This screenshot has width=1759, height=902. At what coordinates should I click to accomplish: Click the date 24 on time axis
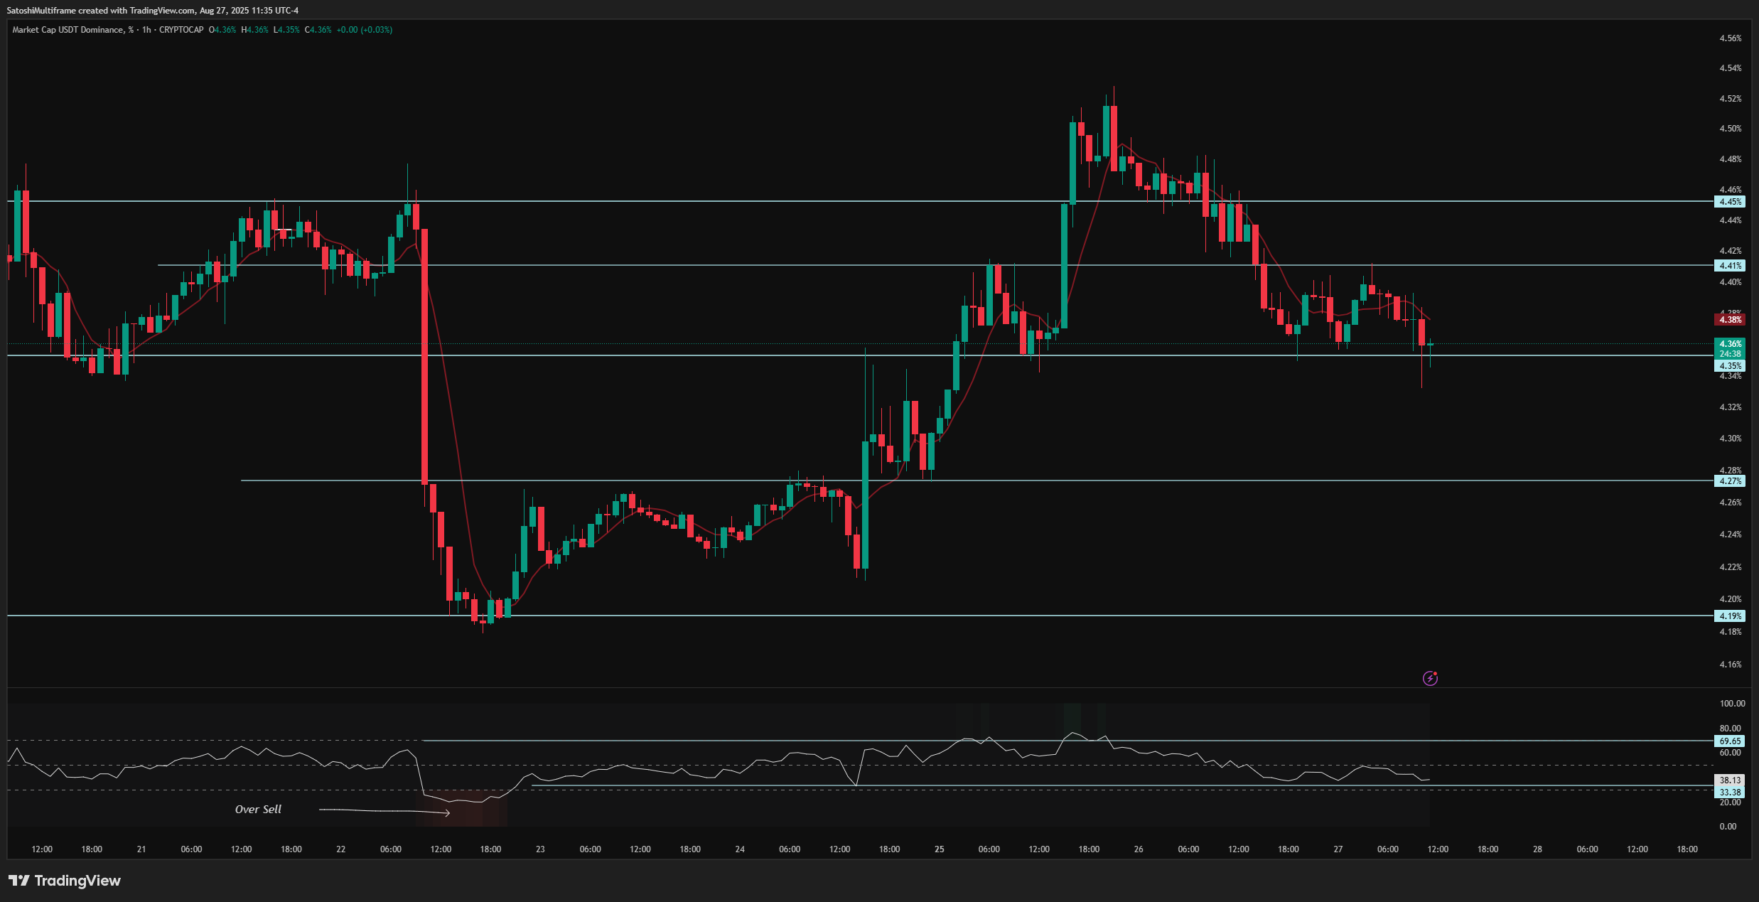click(x=740, y=849)
